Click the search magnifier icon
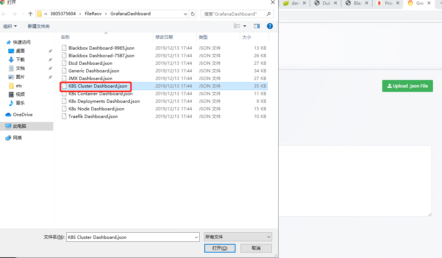This screenshot has height=258, width=442. (268, 14)
